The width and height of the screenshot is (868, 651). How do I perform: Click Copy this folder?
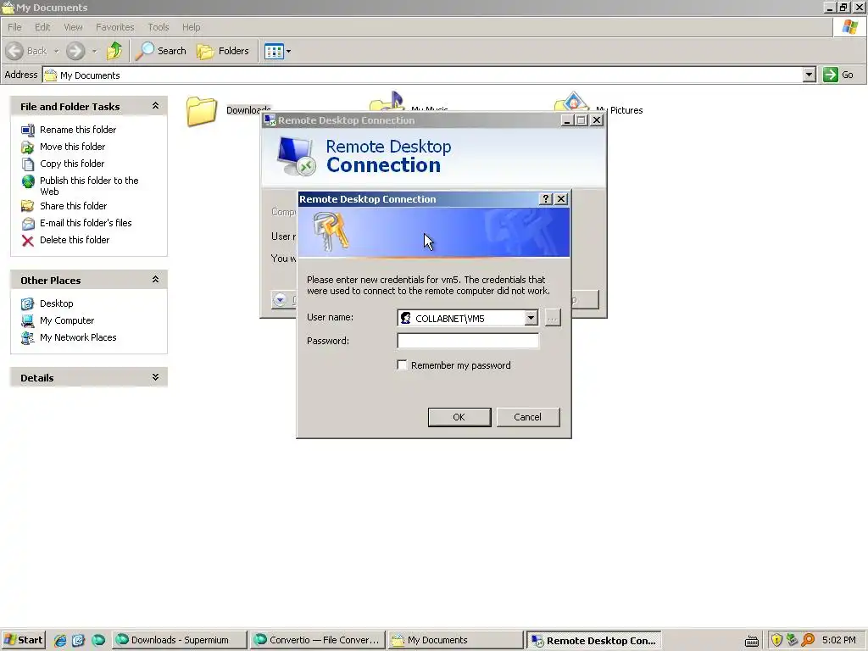point(72,164)
